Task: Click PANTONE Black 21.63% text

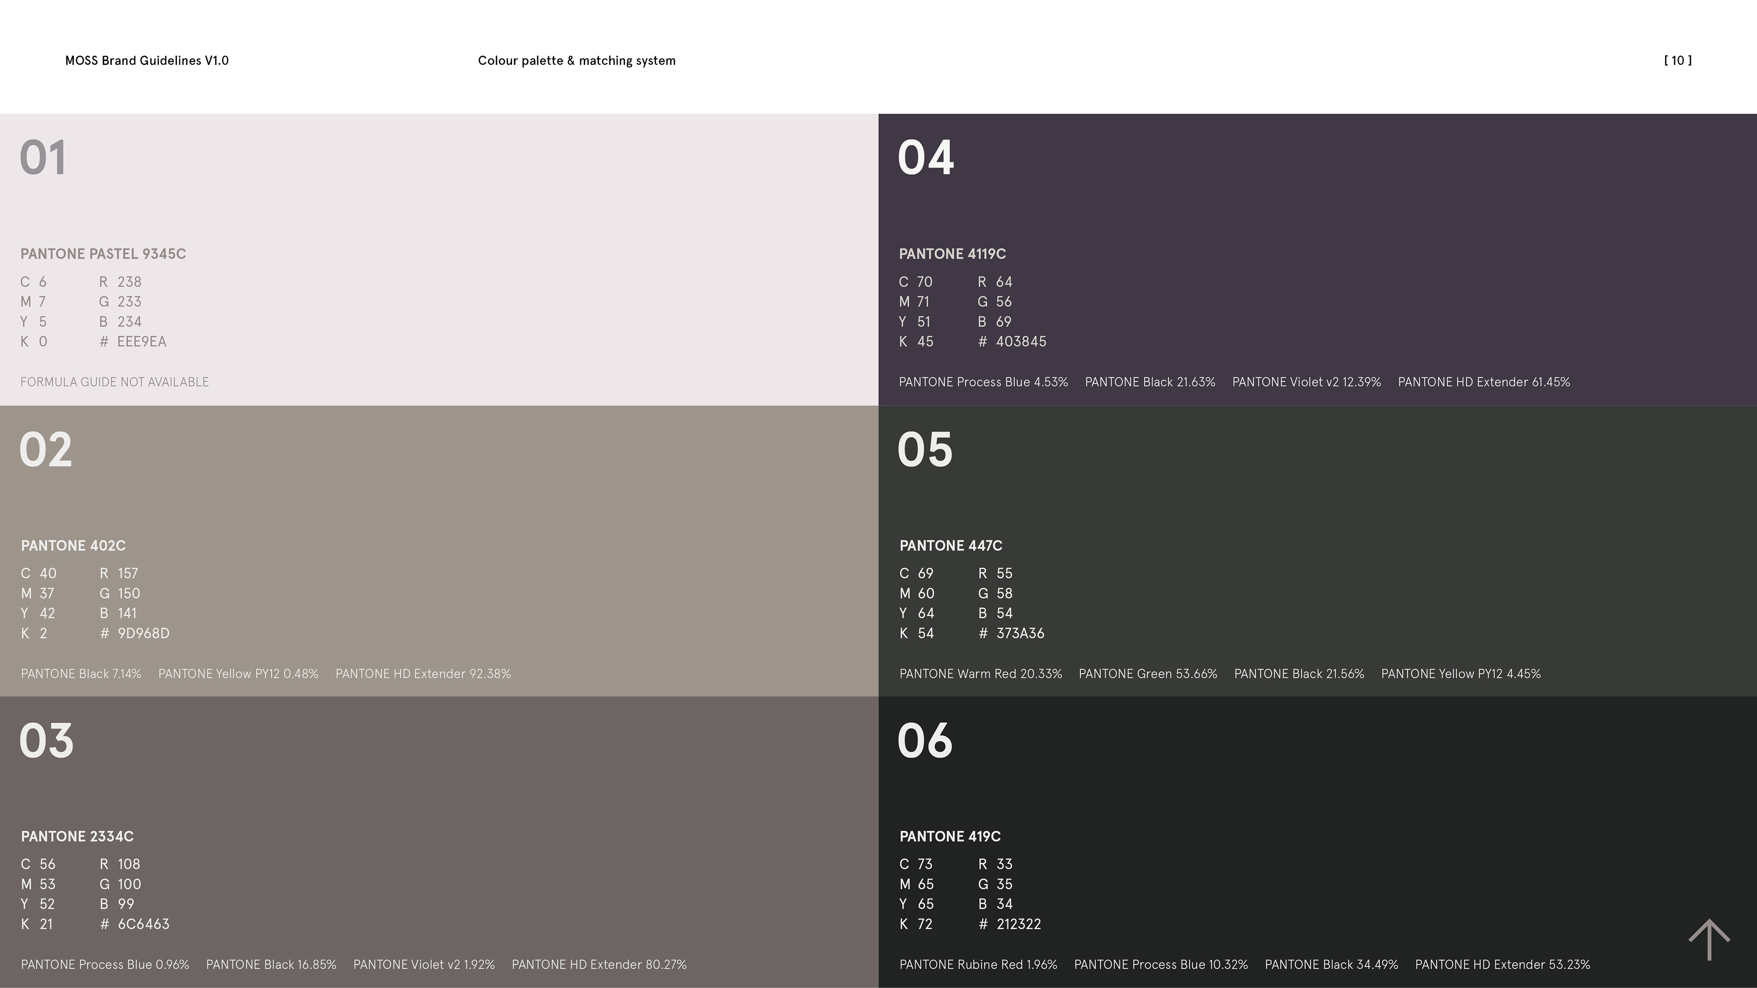Action: tap(1150, 382)
